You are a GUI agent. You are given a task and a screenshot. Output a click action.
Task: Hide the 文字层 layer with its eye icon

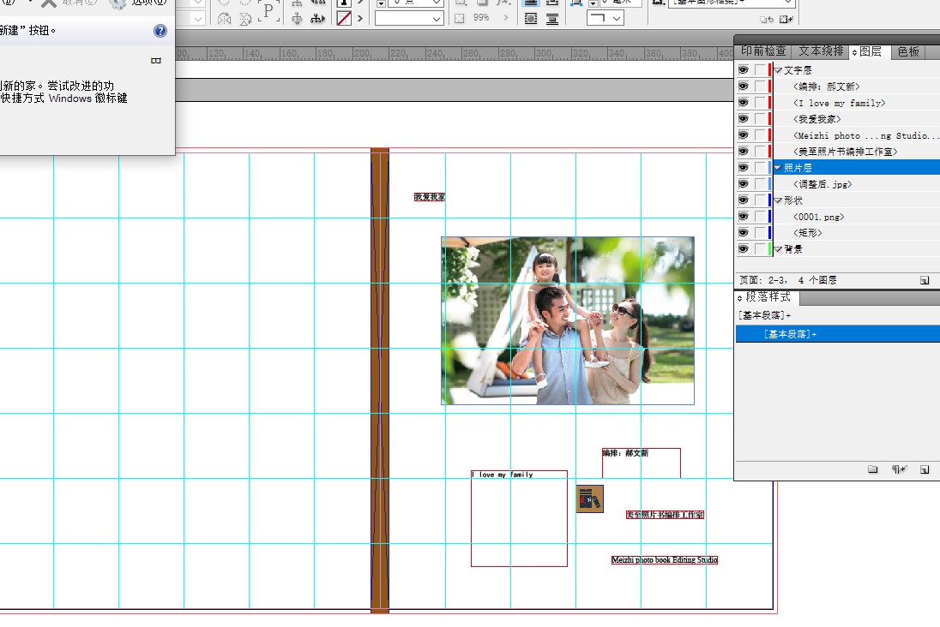(744, 70)
